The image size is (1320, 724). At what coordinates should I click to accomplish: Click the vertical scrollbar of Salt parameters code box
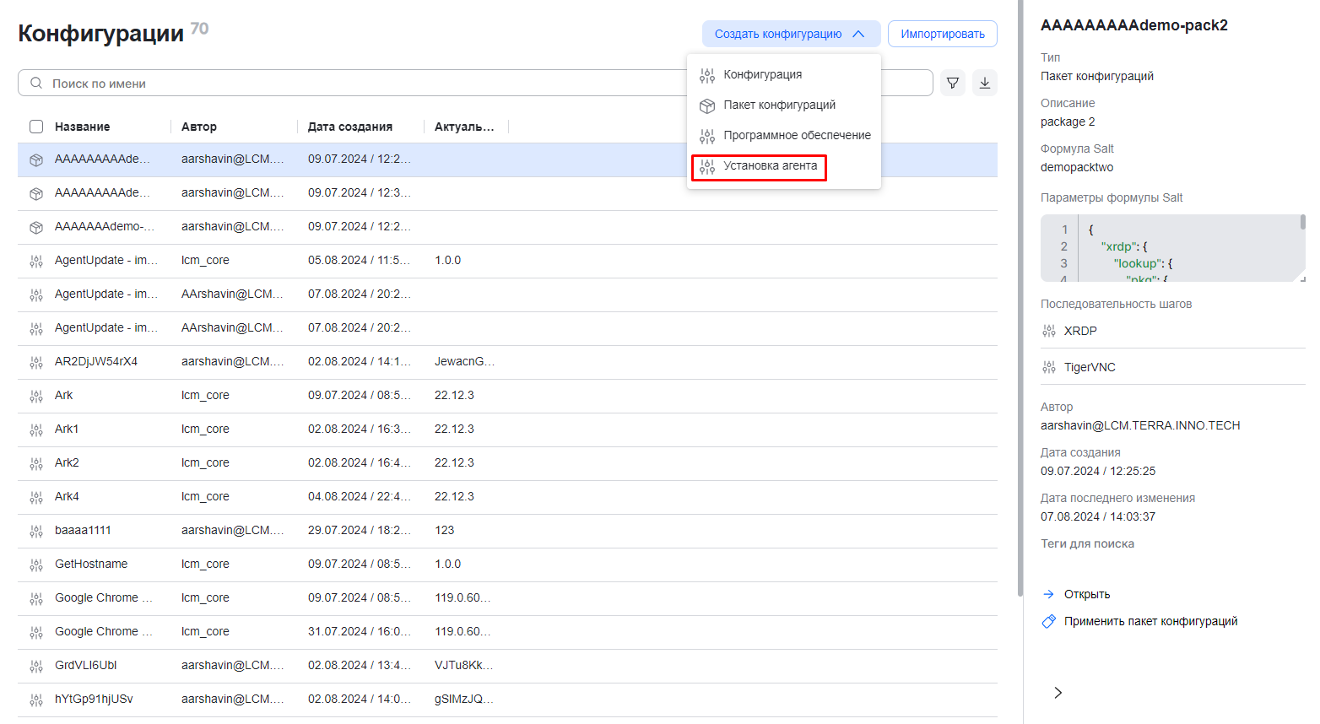tap(1302, 223)
